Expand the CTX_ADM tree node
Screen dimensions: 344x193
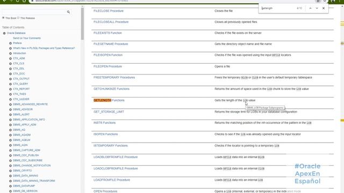10,58
